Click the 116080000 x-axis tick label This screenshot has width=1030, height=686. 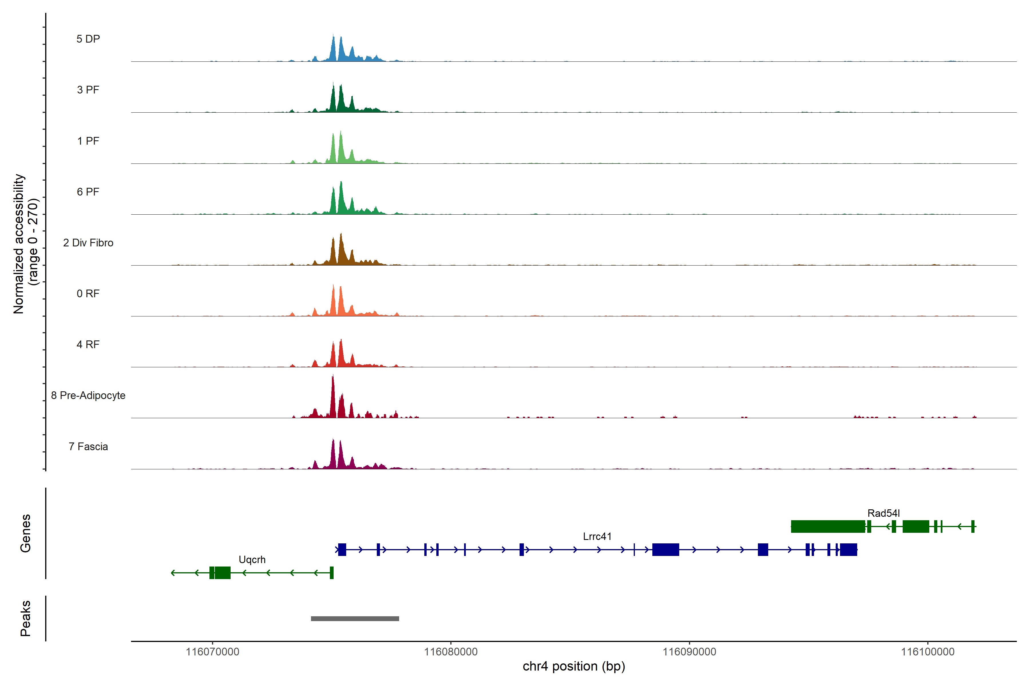pyautogui.click(x=451, y=652)
